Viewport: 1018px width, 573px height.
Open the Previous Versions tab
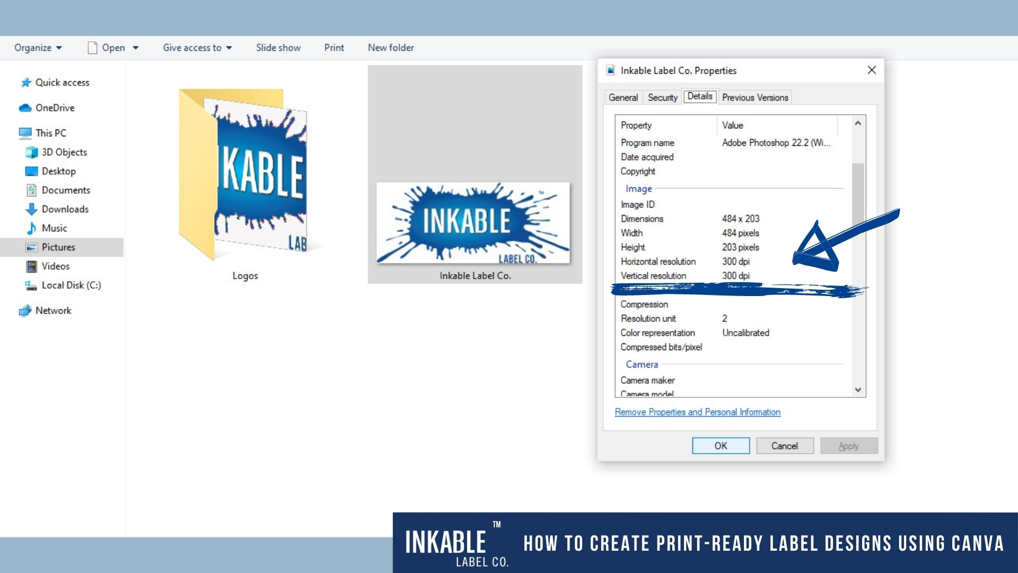pyautogui.click(x=754, y=97)
